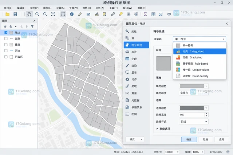Image resolution: width=233 pixels, height=155 pixels.
Task: Enable the 道路 layer checkbox
Action: point(6,39)
